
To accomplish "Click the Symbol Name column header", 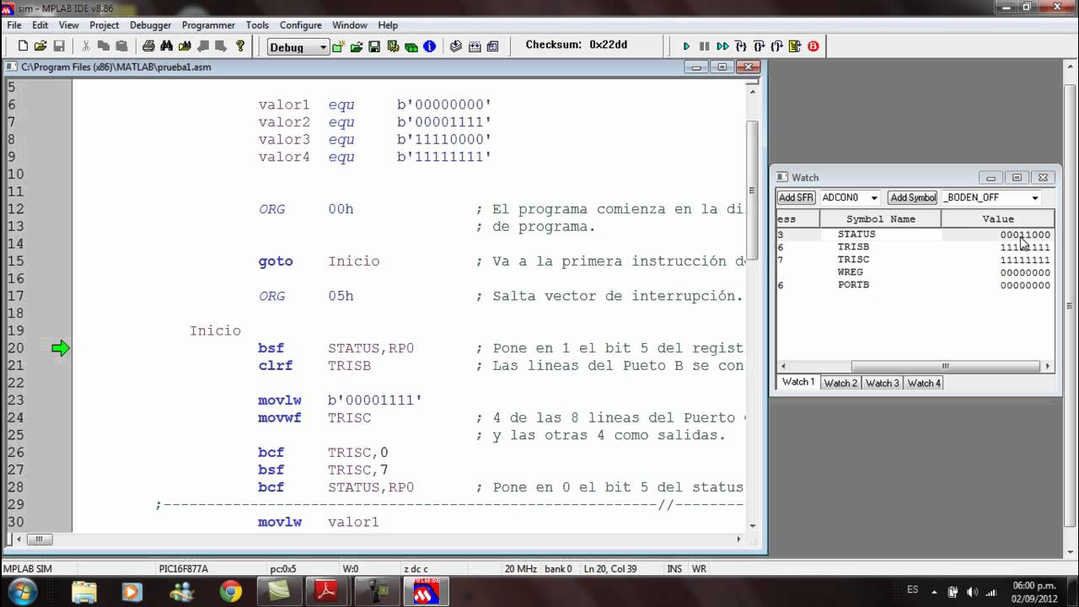I will pyautogui.click(x=880, y=218).
